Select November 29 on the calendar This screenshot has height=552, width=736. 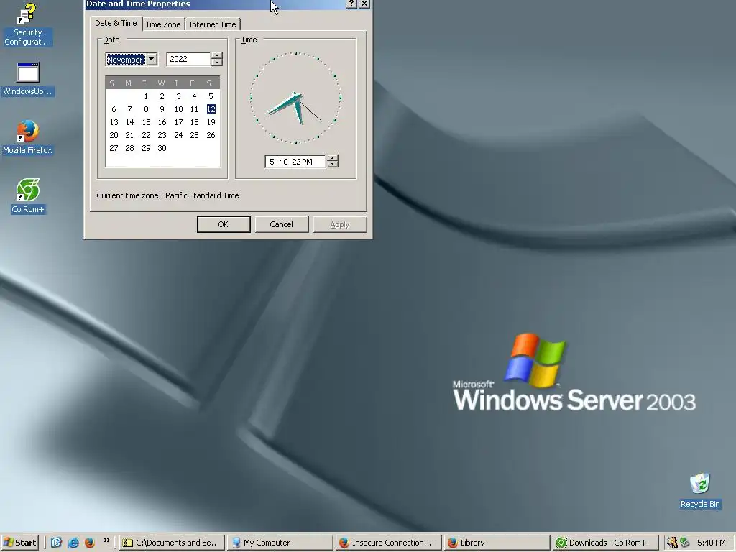(146, 148)
